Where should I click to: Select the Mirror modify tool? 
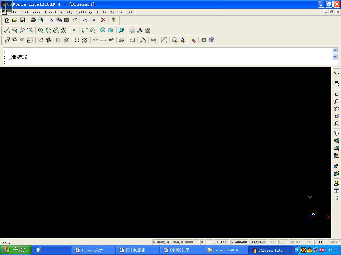click(x=59, y=40)
